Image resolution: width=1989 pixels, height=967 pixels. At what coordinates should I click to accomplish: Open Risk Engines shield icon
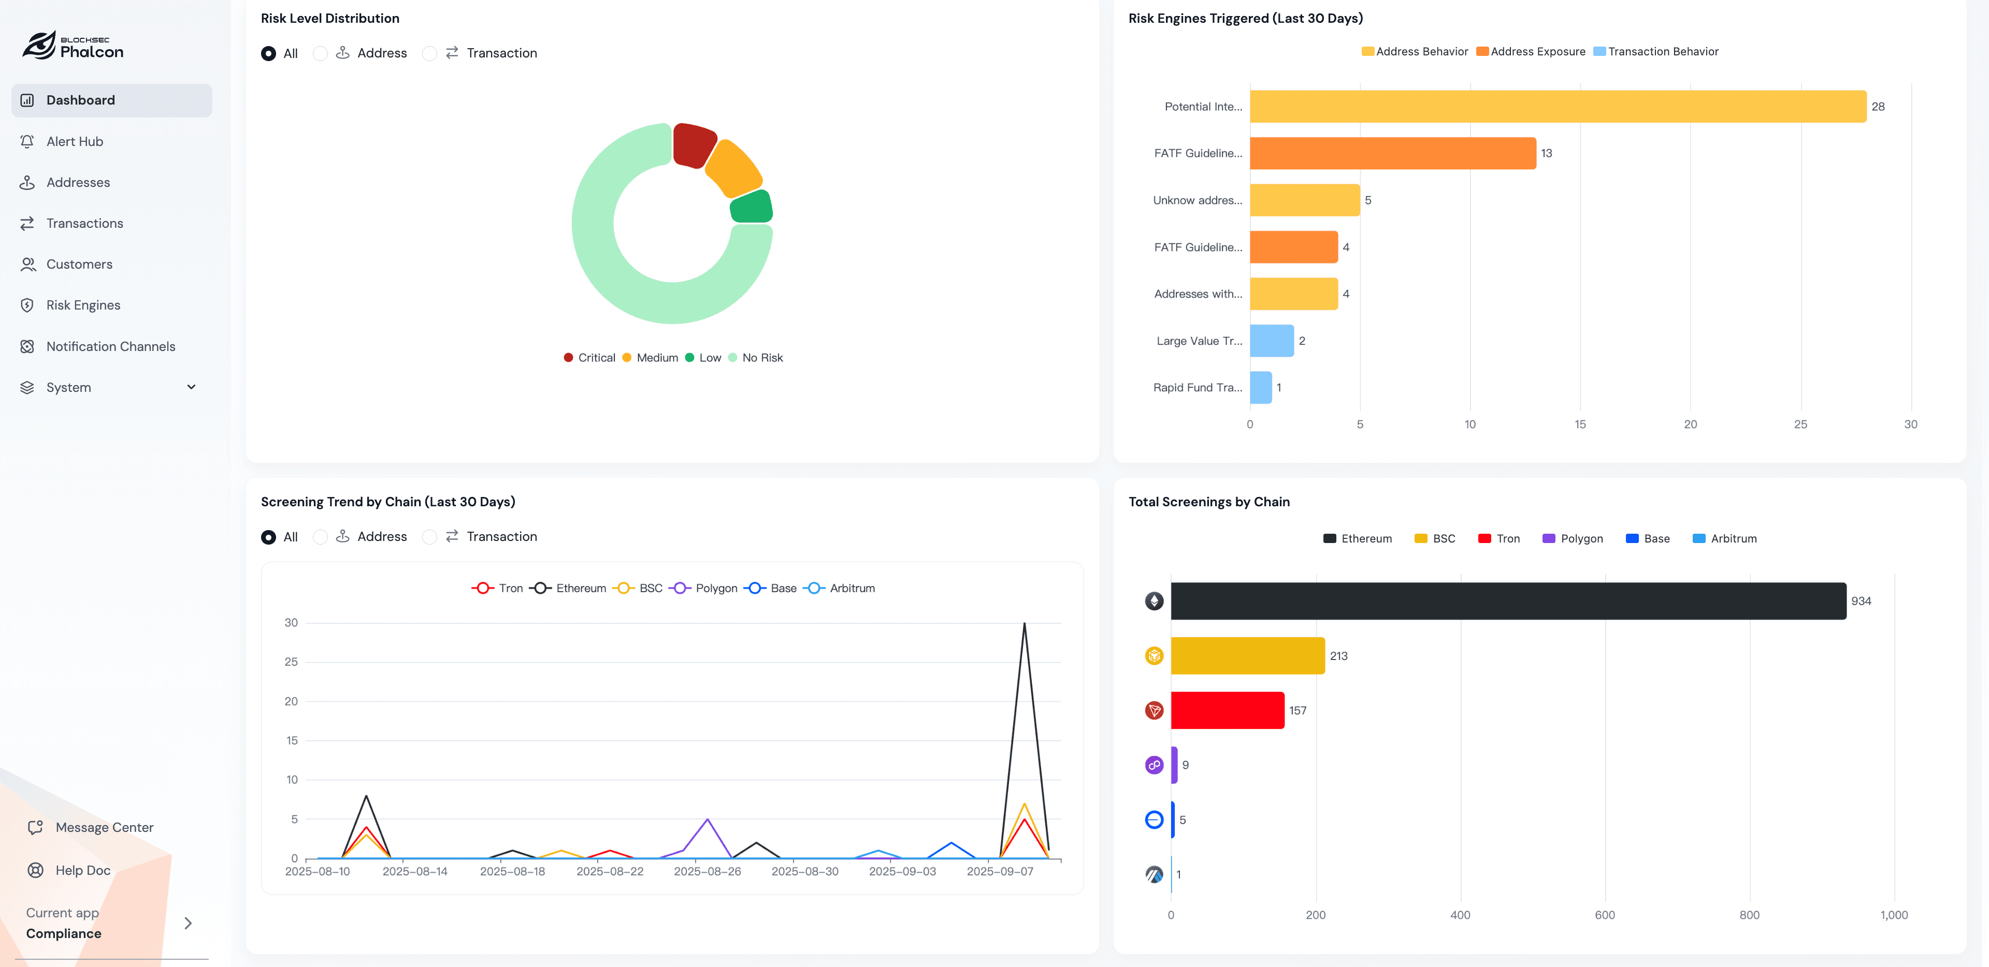pyautogui.click(x=27, y=305)
